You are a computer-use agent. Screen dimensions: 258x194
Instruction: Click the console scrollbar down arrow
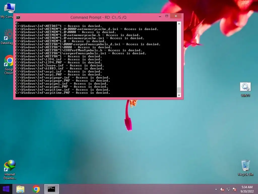click(x=179, y=95)
